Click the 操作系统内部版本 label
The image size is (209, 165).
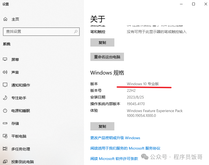pos(105,104)
